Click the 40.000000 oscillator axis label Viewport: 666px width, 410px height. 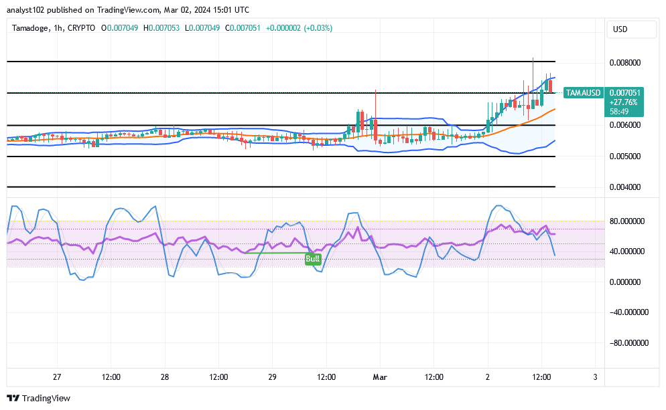(x=627, y=251)
